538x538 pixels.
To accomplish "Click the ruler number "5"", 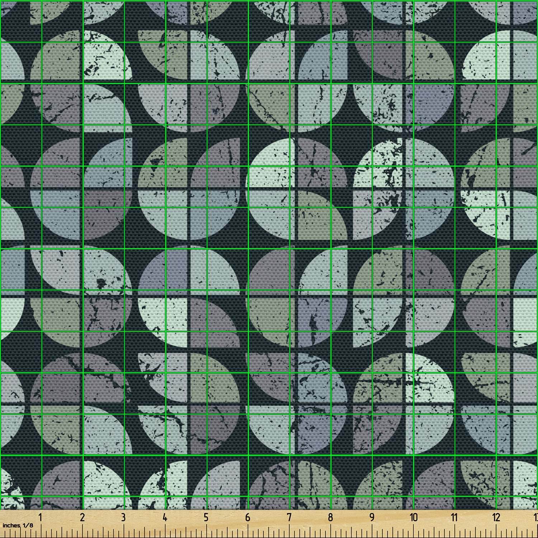I will coord(206,517).
